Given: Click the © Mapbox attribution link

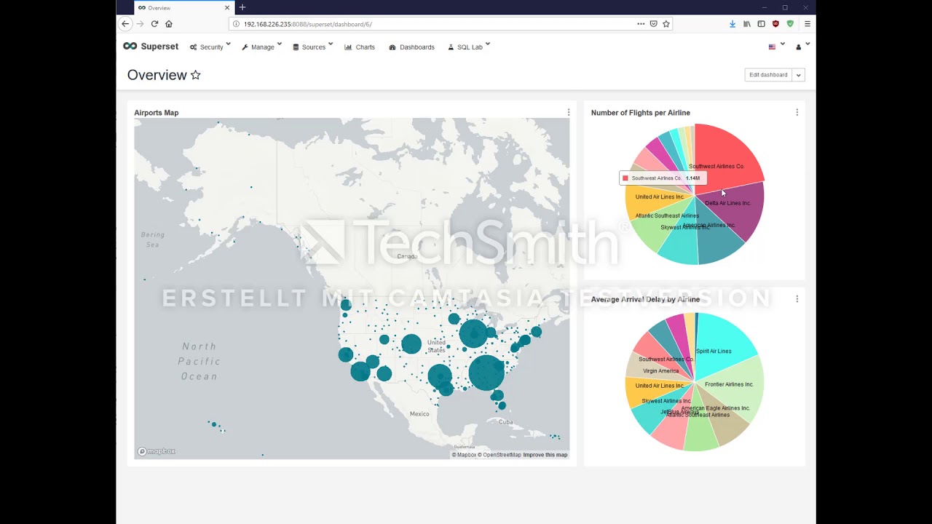Looking at the screenshot, I should click(x=464, y=455).
